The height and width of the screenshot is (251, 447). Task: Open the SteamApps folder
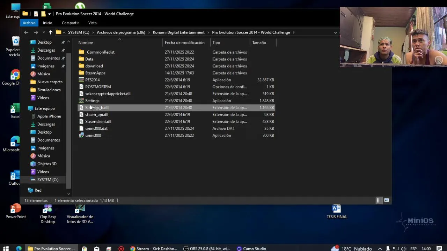click(x=95, y=73)
